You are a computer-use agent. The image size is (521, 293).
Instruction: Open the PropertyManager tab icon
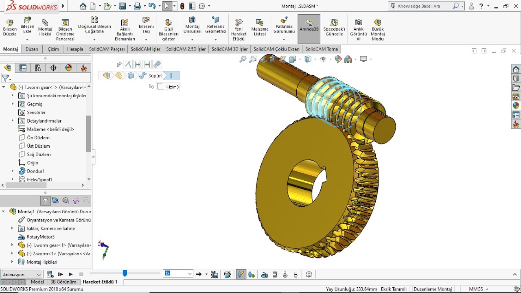23,68
